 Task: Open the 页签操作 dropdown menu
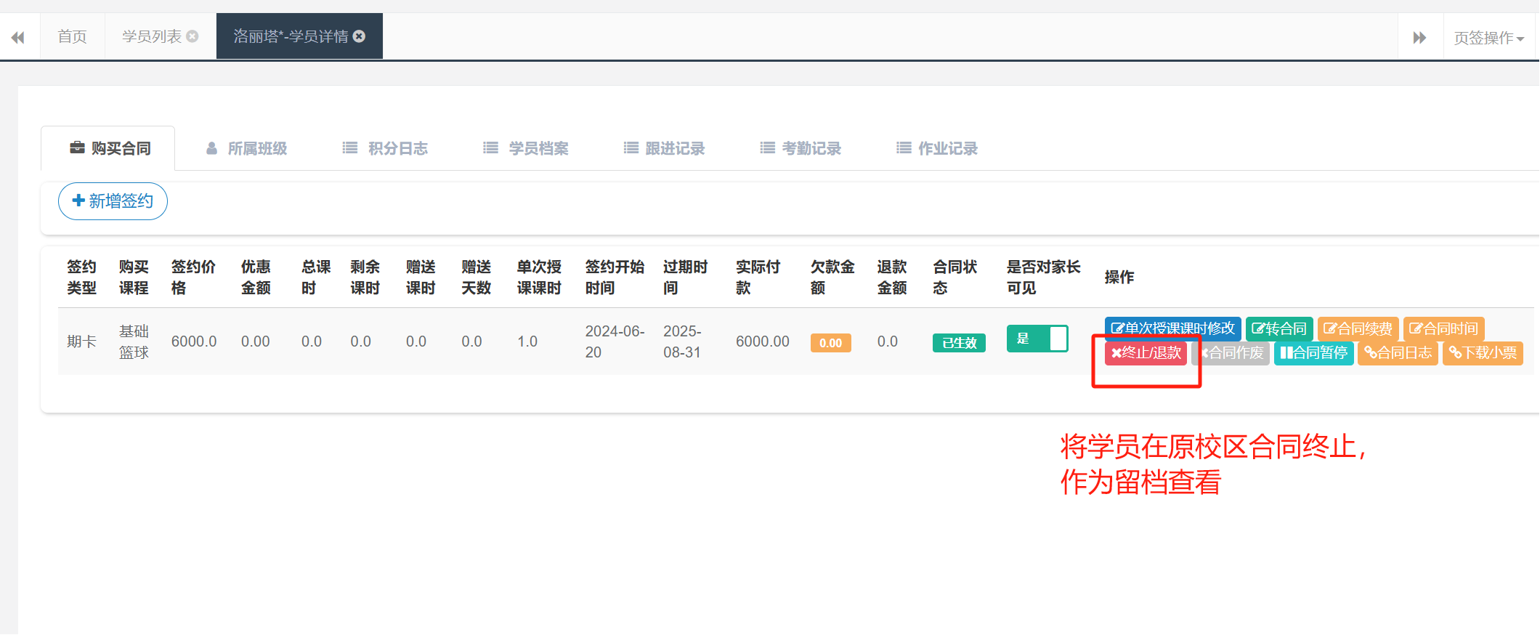click(x=1488, y=38)
